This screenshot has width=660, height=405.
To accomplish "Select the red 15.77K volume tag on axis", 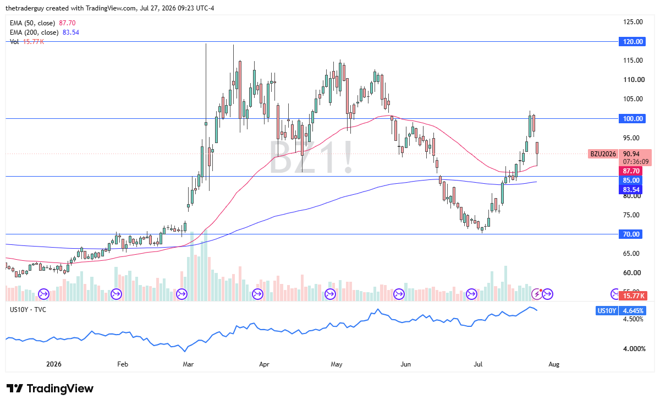I will (632, 296).
